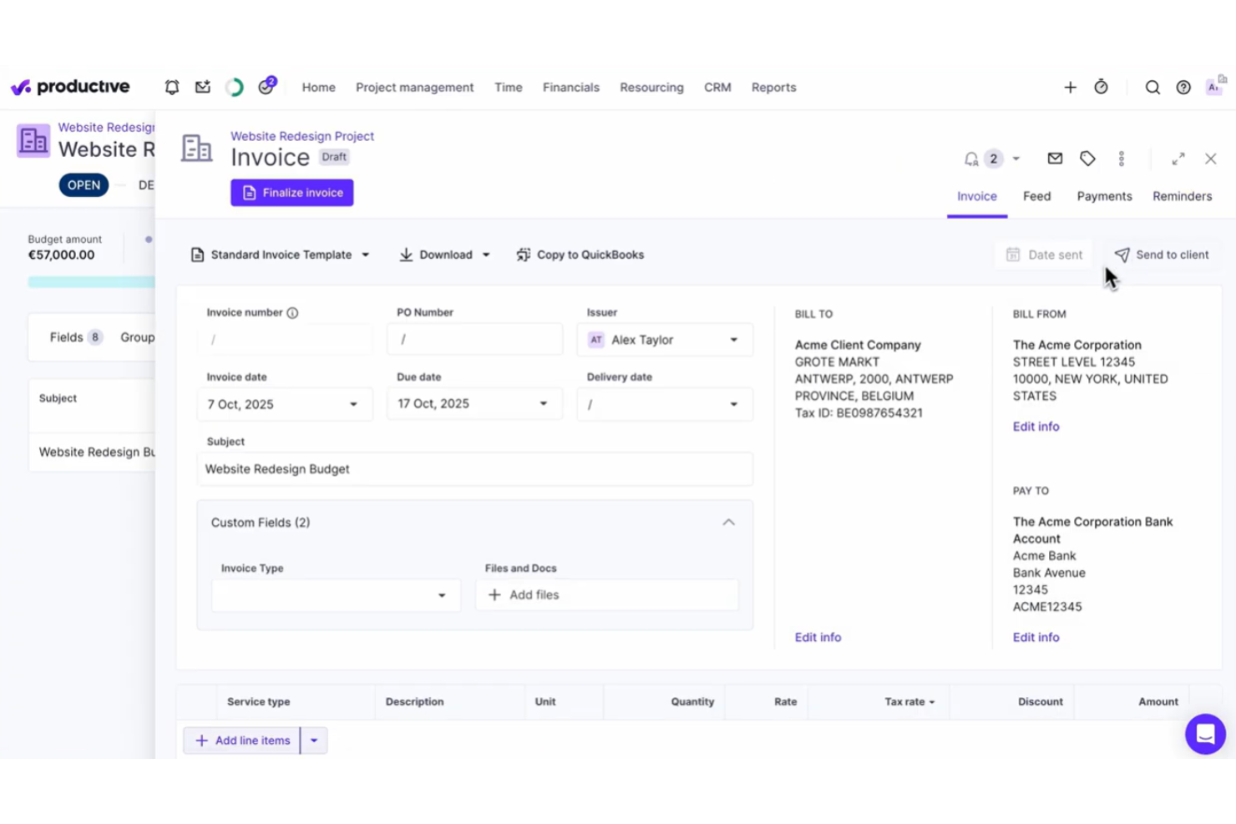The image size is (1236, 824).
Task: Open the Delivery date dropdown
Action: [665, 404]
